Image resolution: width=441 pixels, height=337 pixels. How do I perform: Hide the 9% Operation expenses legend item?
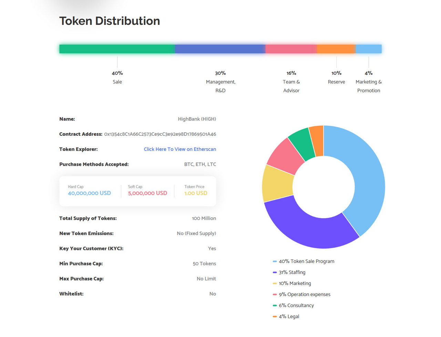301,294
